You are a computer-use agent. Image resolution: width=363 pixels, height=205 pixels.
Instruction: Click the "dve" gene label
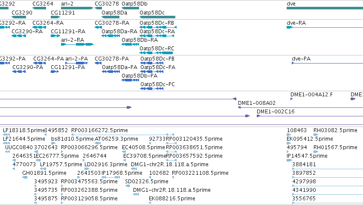[291, 4]
